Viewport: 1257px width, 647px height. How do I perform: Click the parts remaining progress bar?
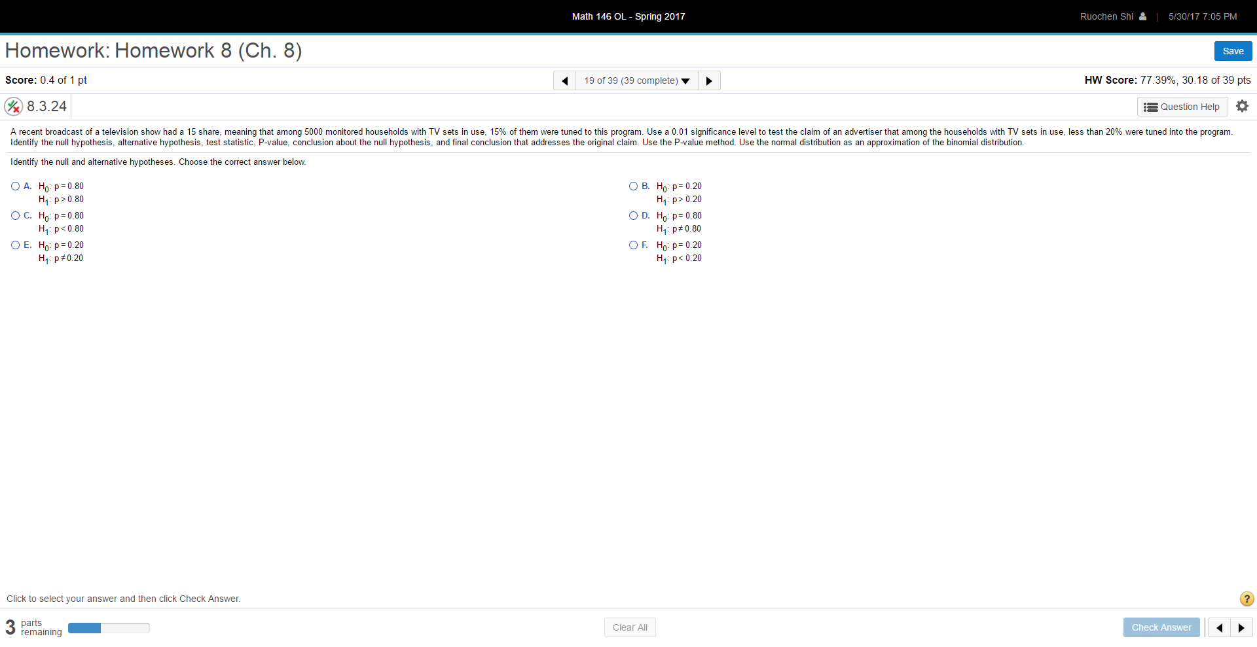pyautogui.click(x=109, y=627)
